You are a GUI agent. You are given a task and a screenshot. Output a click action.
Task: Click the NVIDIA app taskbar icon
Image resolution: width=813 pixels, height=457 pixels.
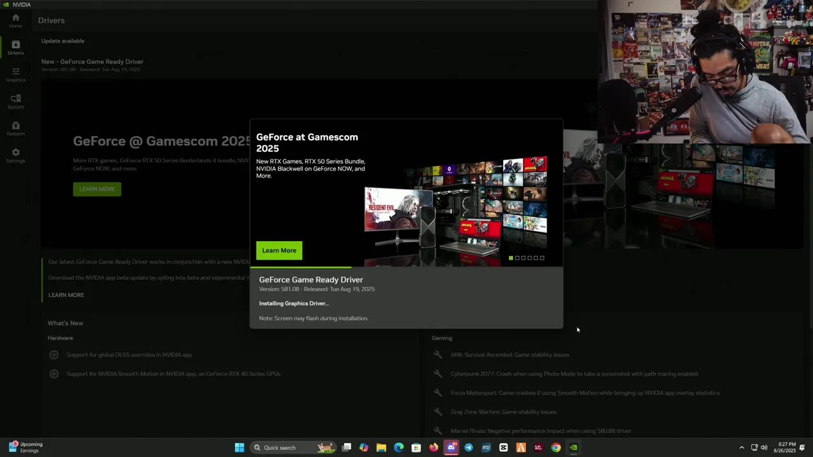(574, 447)
